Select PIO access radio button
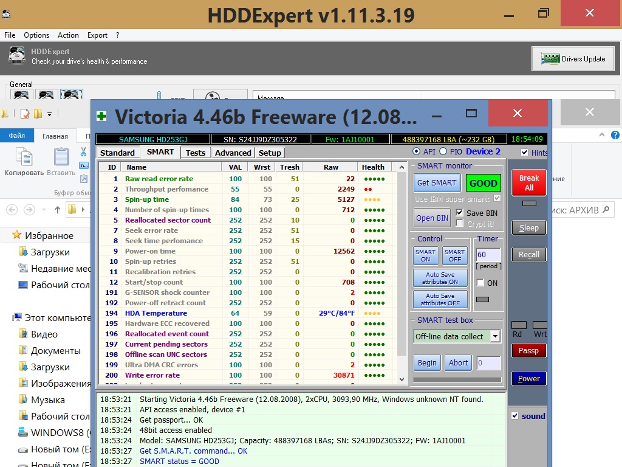The height and width of the screenshot is (467, 622). point(443,151)
